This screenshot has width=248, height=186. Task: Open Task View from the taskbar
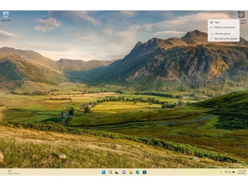pyautogui.click(x=117, y=172)
